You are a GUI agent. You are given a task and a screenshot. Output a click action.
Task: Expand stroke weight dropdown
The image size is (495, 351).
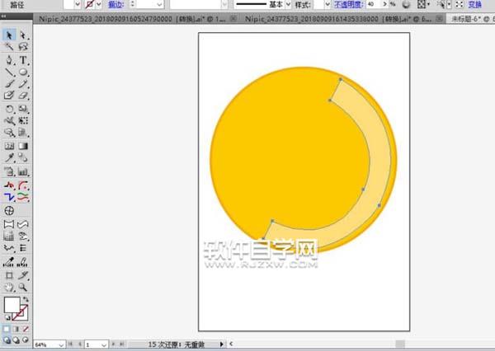point(159,4)
